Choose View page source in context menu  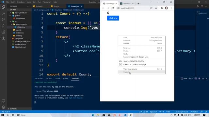click(x=142, y=69)
